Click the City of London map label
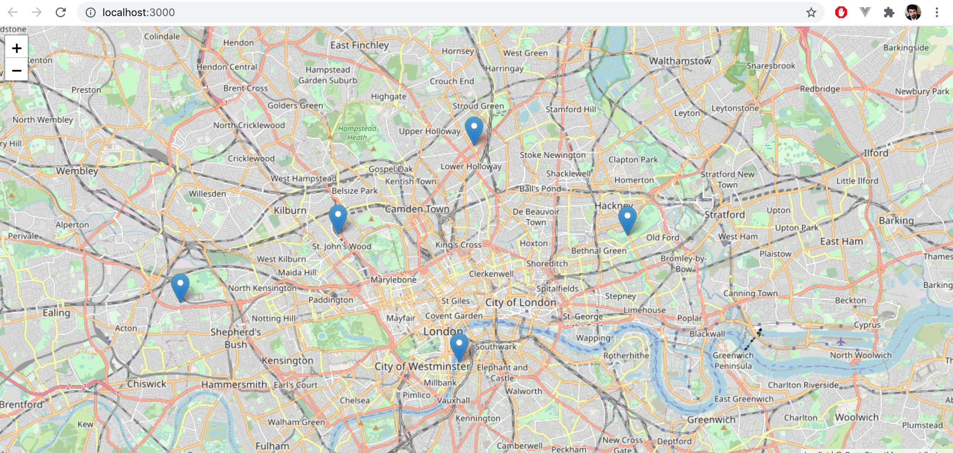This screenshot has width=953, height=453. pyautogui.click(x=520, y=302)
